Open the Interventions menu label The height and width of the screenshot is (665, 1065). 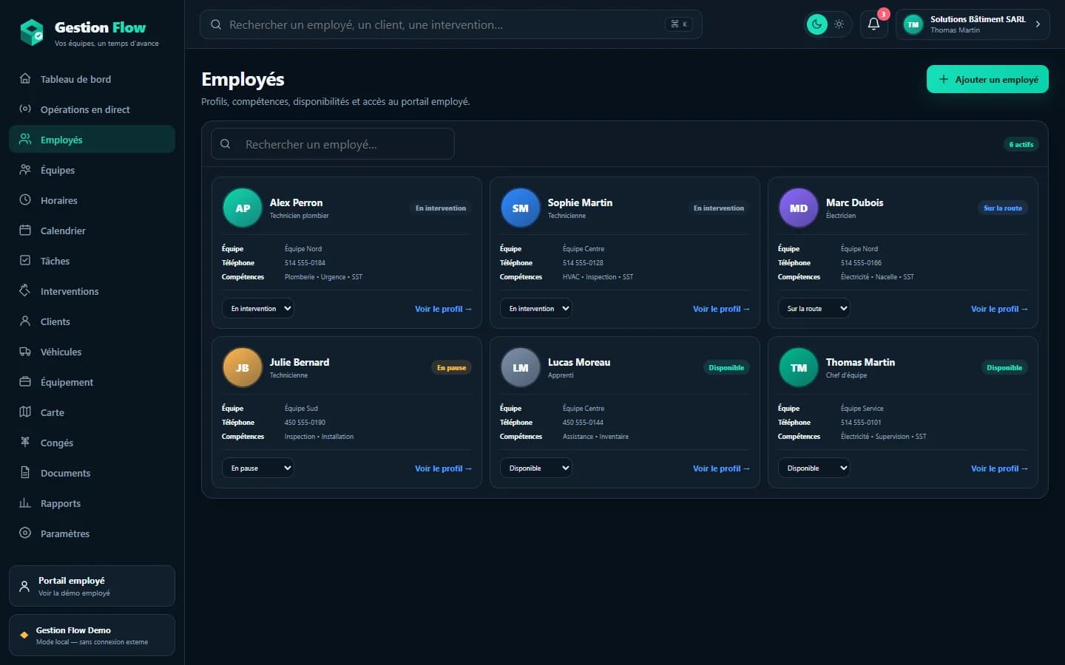pos(70,291)
